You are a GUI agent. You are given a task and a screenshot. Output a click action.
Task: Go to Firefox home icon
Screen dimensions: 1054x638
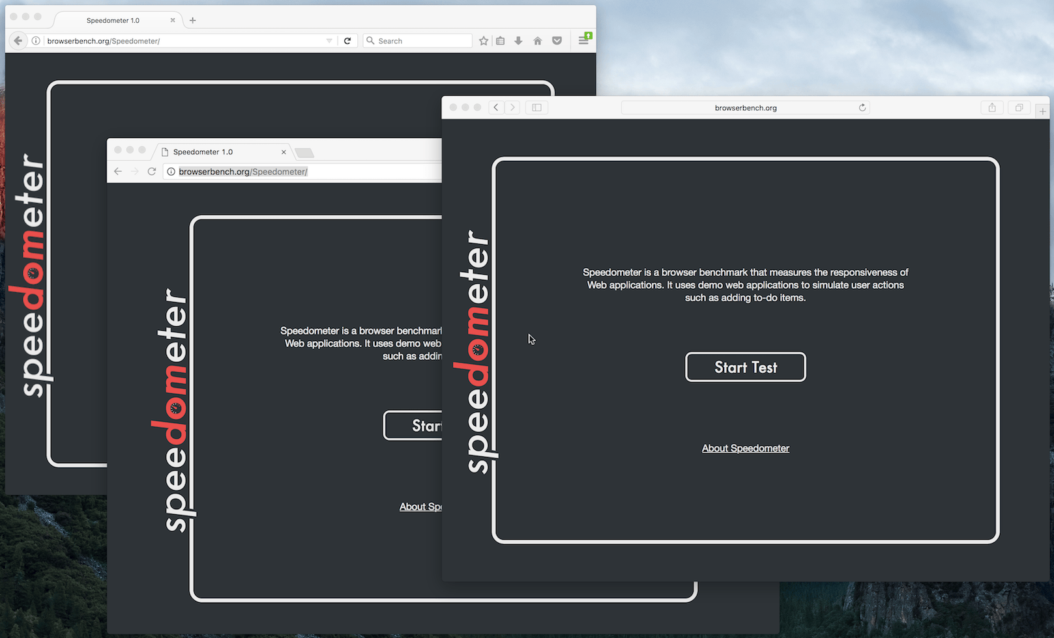[x=538, y=41]
